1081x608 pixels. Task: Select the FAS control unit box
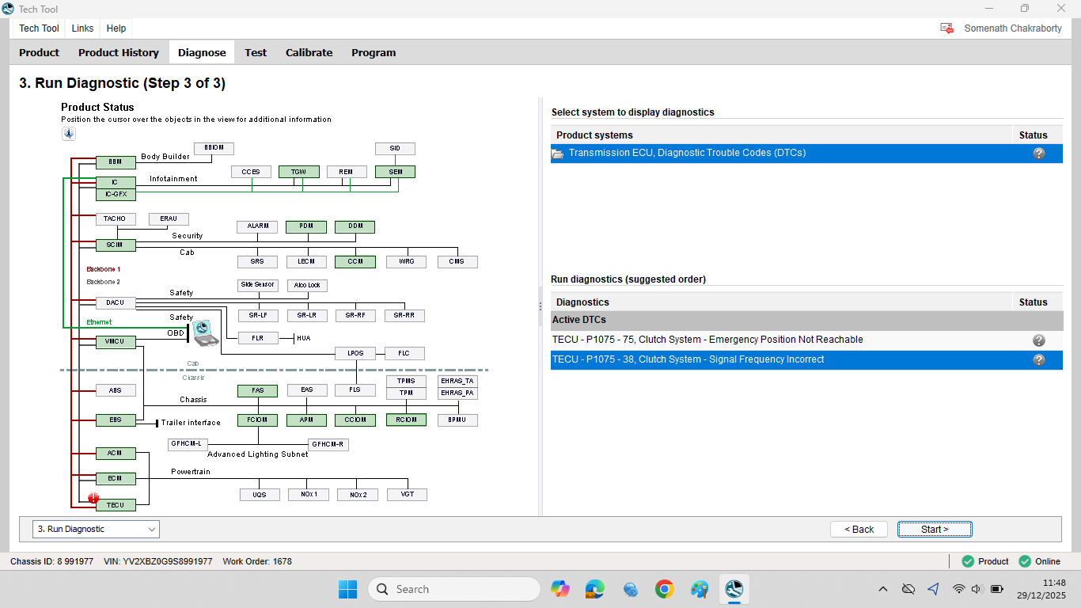tap(258, 390)
